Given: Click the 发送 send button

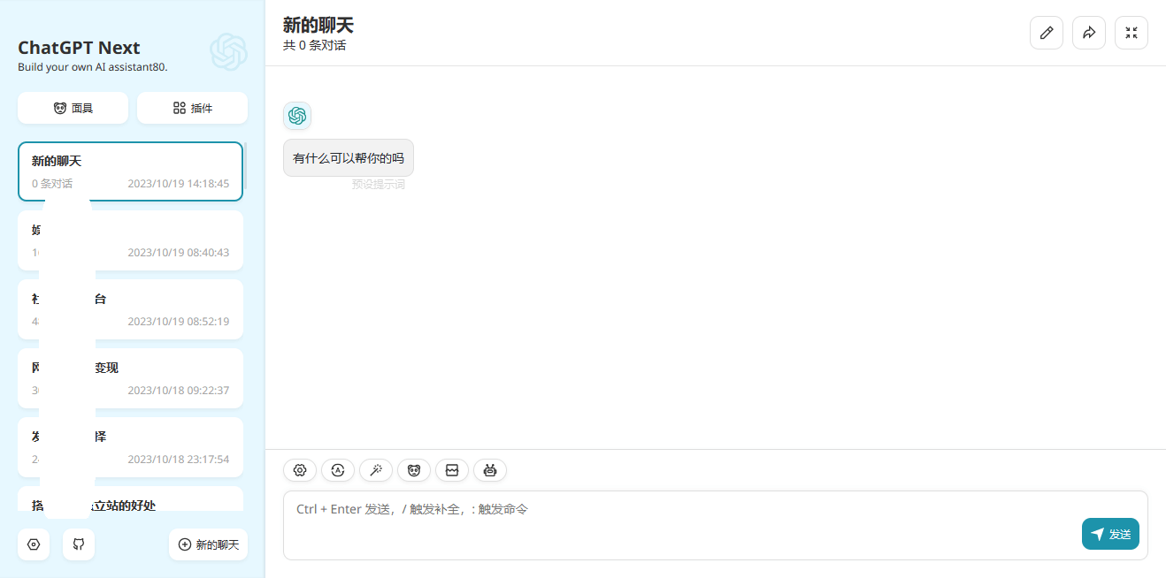Looking at the screenshot, I should tap(1110, 534).
